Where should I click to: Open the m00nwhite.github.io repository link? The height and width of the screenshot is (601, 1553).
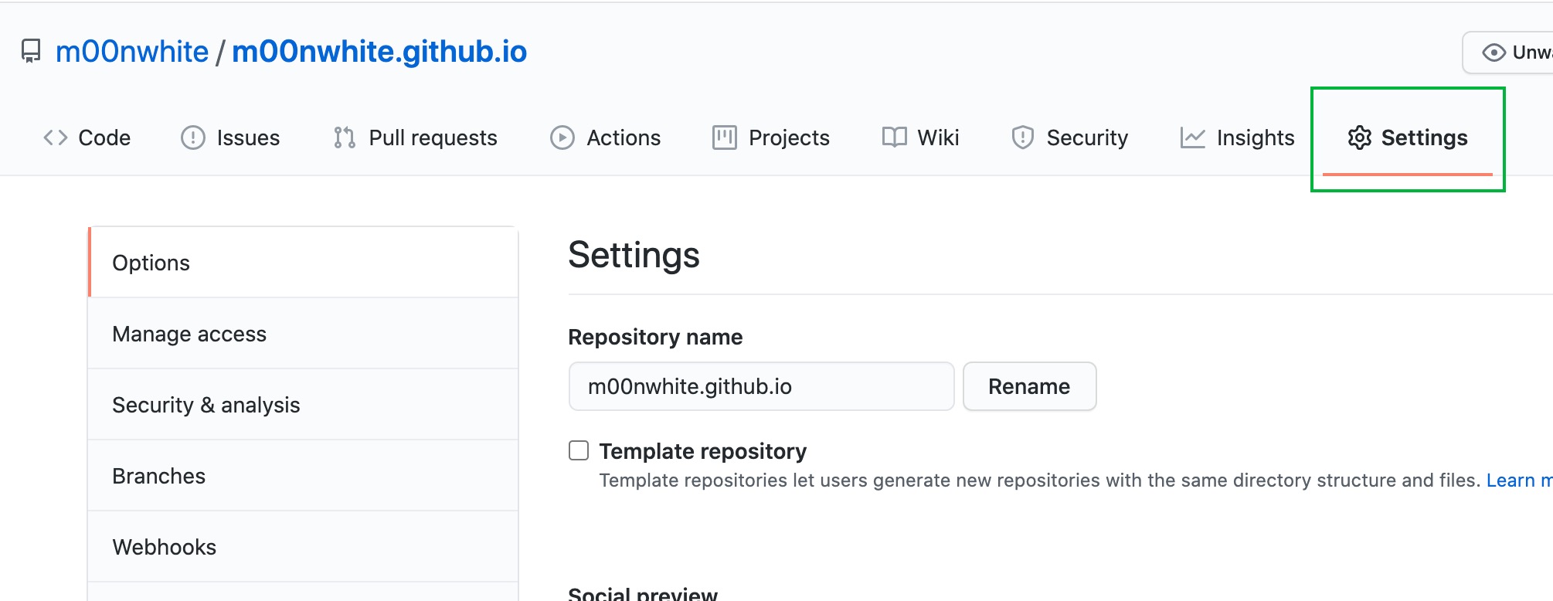click(x=379, y=52)
